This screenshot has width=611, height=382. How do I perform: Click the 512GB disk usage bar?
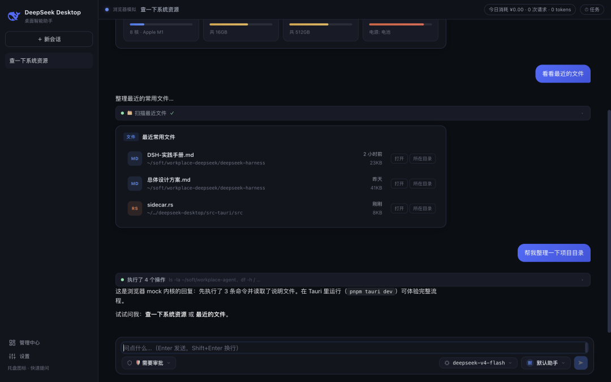tap(320, 24)
